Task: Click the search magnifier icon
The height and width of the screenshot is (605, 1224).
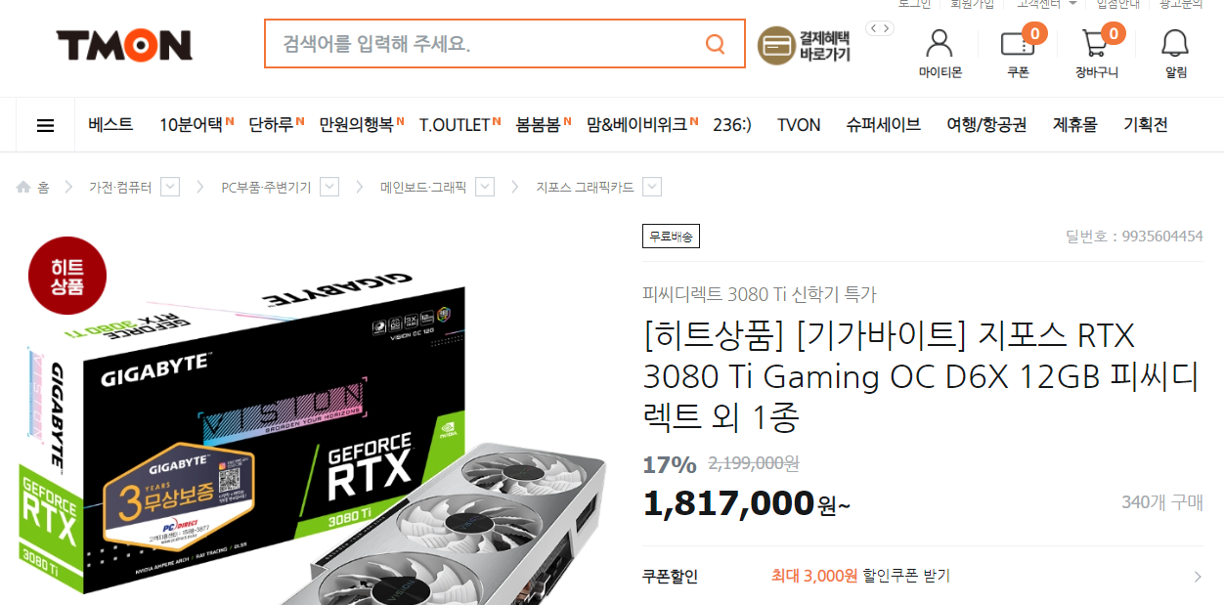Action: (x=716, y=44)
